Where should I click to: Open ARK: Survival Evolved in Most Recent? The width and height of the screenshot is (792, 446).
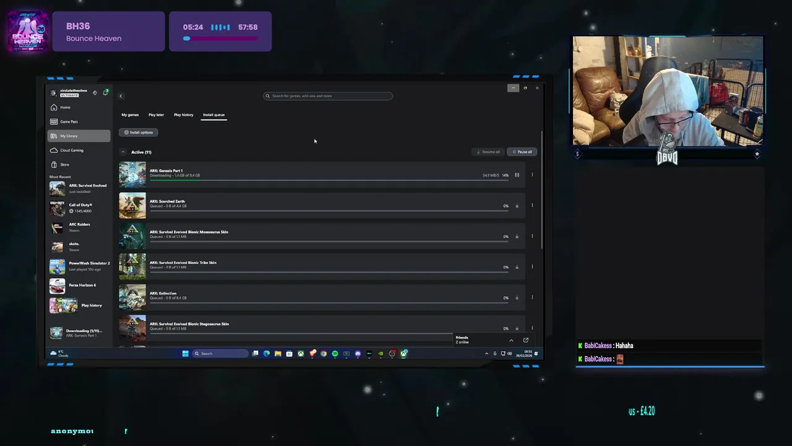(x=79, y=188)
